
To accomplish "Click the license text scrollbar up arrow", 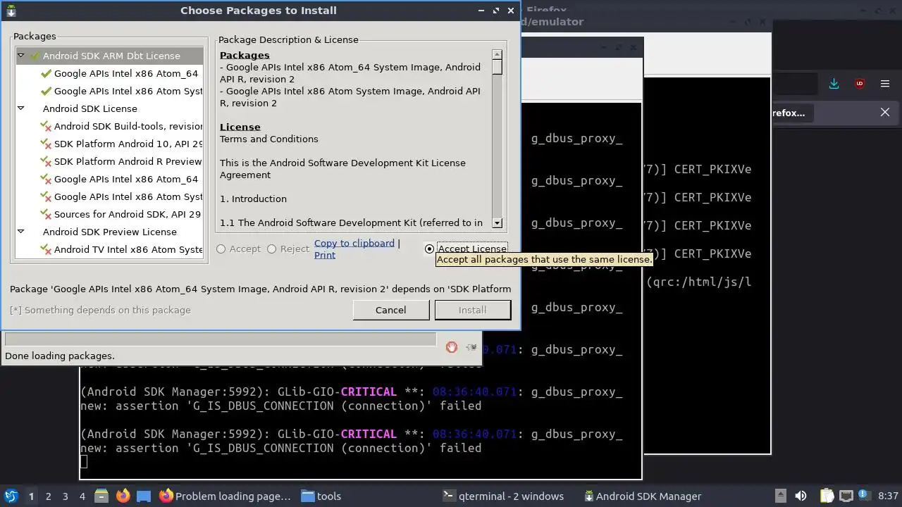I will [497, 54].
